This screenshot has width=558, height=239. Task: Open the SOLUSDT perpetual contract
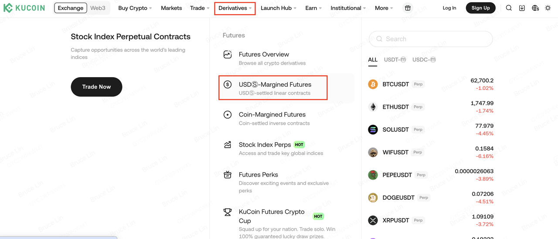tap(431, 130)
